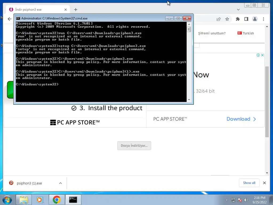Open the Chrome extensions puzzle icon
This screenshot has height=205, width=273.
click(238, 19)
